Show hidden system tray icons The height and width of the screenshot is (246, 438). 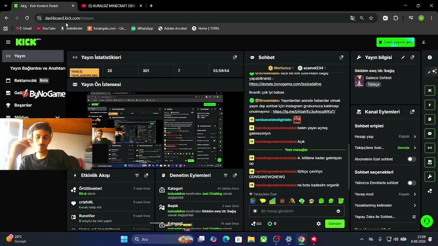[362, 239]
